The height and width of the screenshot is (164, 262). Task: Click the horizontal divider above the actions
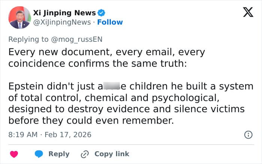click(x=131, y=144)
